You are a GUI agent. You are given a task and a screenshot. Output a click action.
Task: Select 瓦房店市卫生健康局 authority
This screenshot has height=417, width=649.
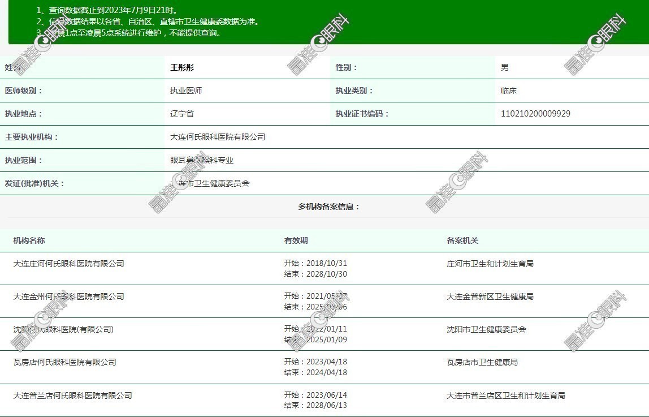click(482, 362)
